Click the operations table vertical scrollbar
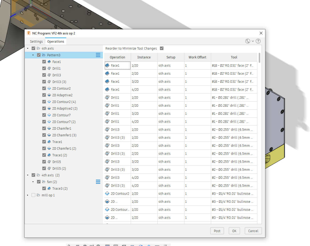 point(259,58)
